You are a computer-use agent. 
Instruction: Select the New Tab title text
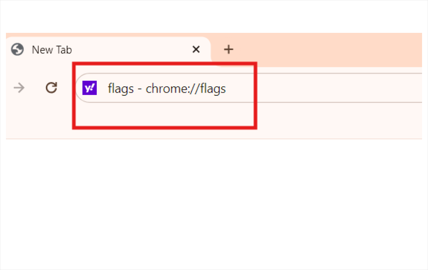point(52,49)
